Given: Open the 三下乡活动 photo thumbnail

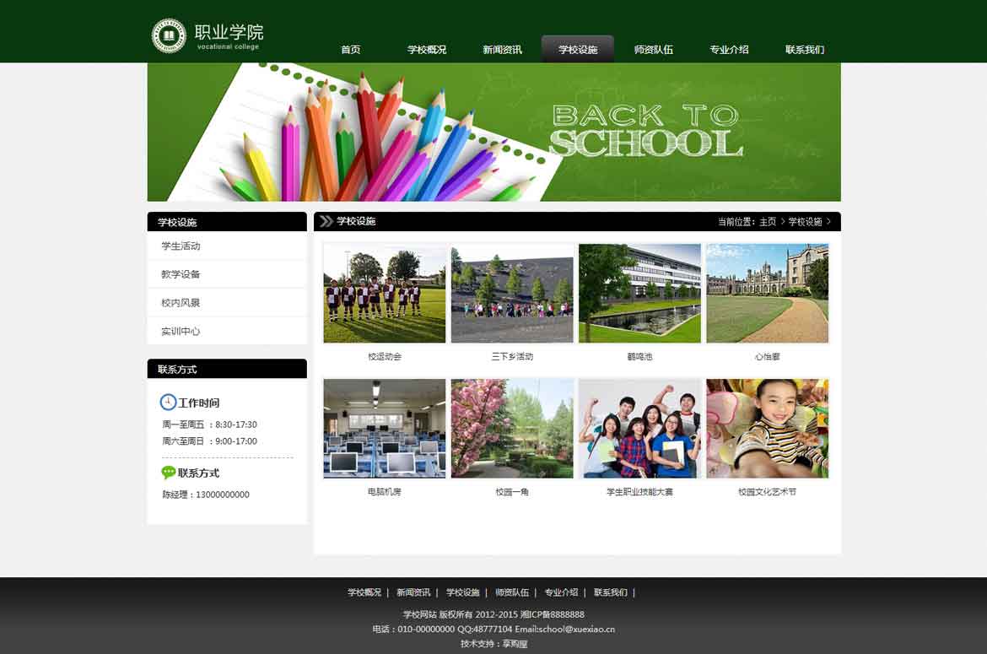Looking at the screenshot, I should pyautogui.click(x=512, y=294).
